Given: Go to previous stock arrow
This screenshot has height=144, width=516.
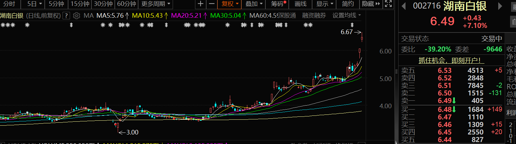Looking at the screenshot, I should click(x=404, y=6).
